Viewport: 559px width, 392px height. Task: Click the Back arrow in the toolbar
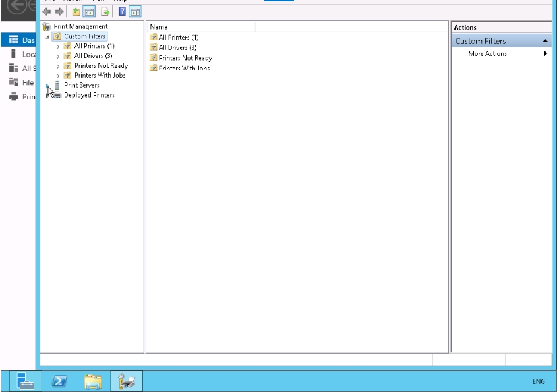pos(47,12)
